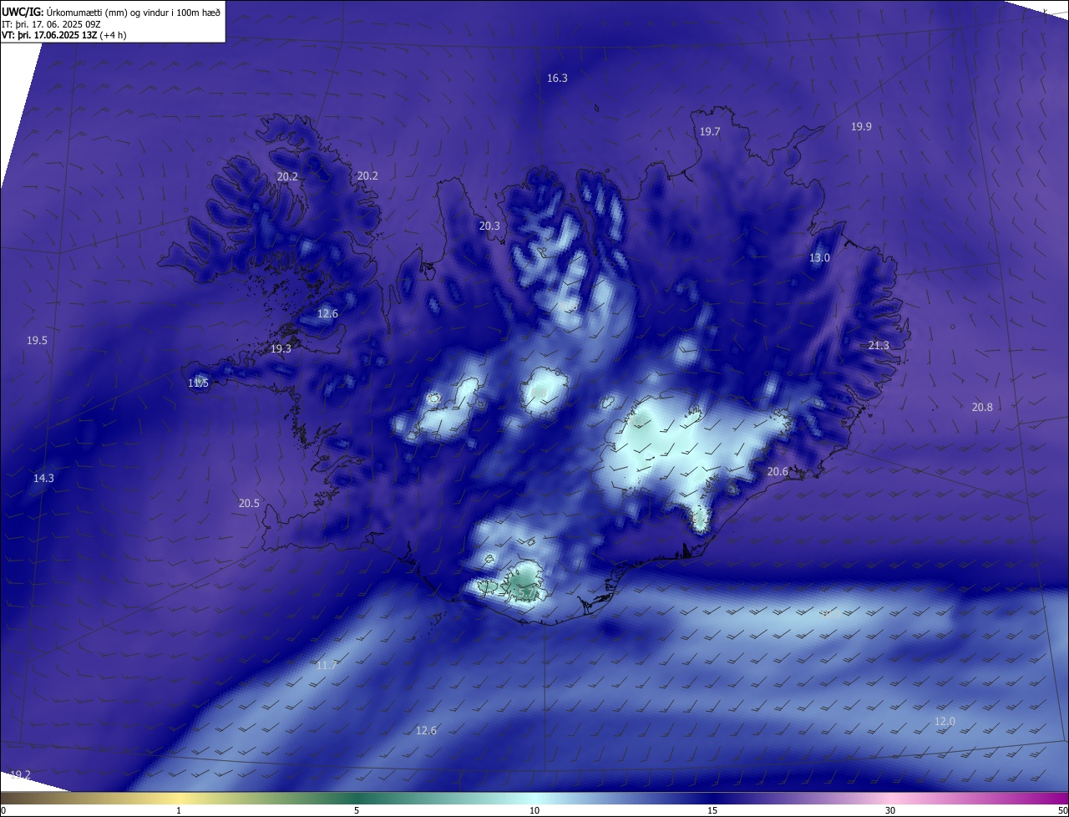Select the 19.7 wind value label
This screenshot has height=817, width=1069.
(710, 131)
